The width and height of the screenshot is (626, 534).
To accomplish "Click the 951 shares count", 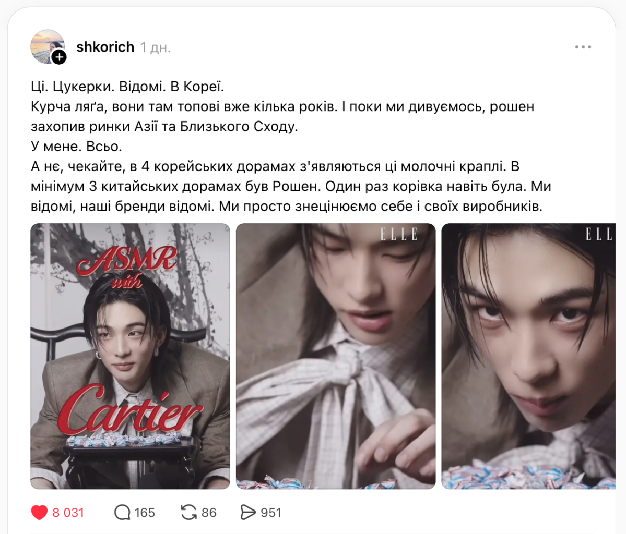I will [x=271, y=513].
